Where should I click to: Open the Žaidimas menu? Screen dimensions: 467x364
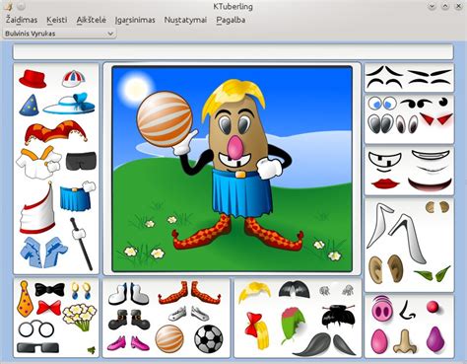22,20
